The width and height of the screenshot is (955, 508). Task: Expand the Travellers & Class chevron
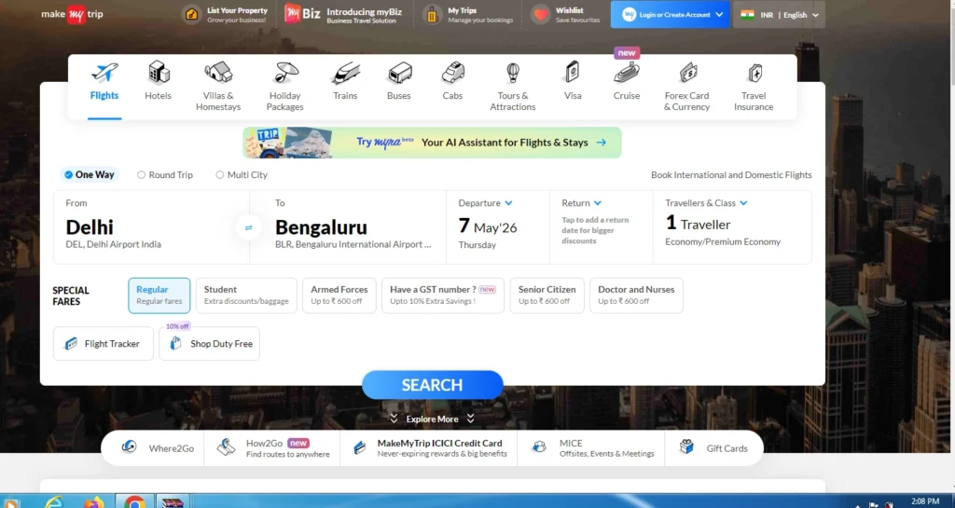(x=743, y=203)
